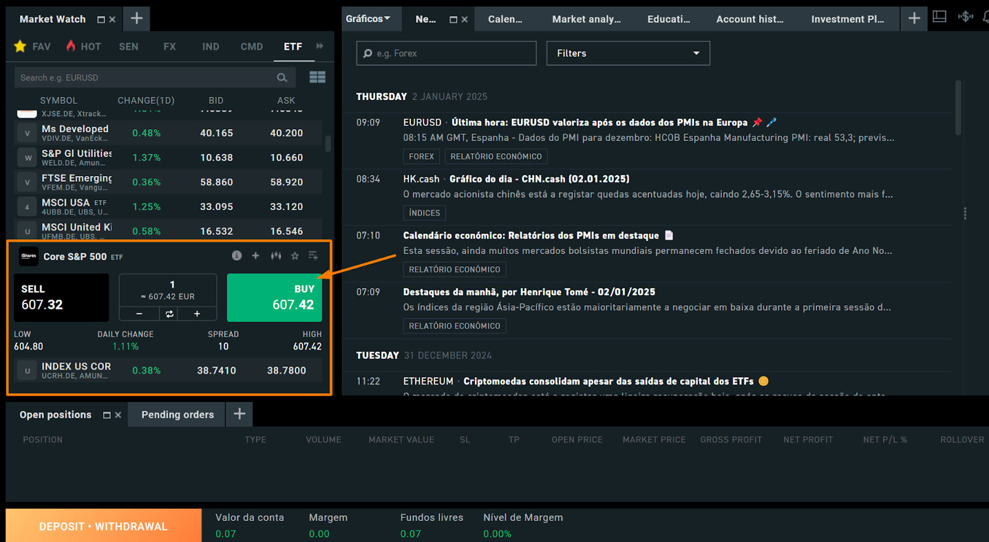Add a tab next to Pending orders
This screenshot has height=542, width=989.
[x=240, y=414]
